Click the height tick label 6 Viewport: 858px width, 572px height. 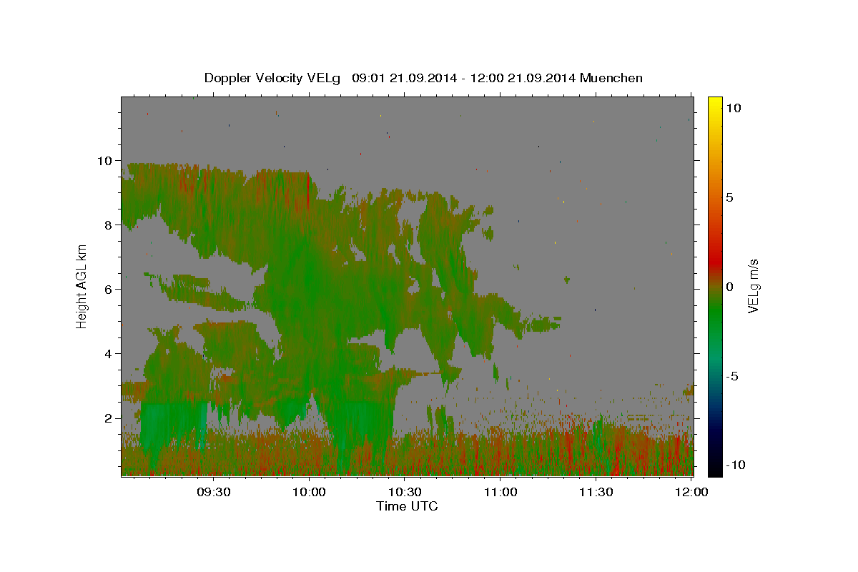[109, 290]
